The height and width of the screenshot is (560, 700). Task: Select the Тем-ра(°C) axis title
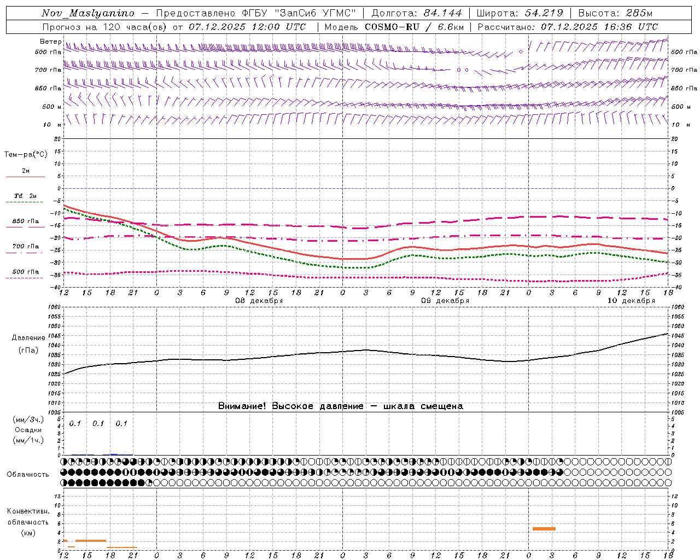coord(26,155)
